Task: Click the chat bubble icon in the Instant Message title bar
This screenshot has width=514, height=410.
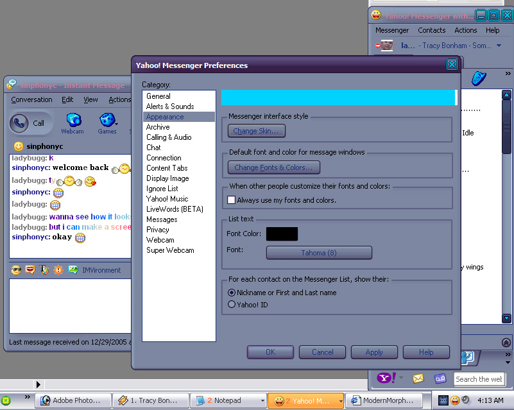Action: (x=12, y=84)
